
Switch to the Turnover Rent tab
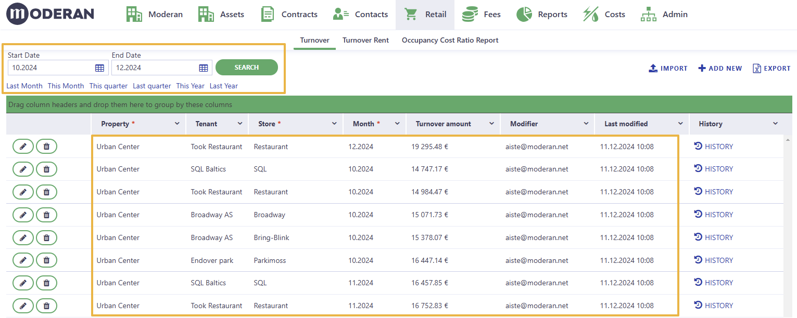pos(365,40)
